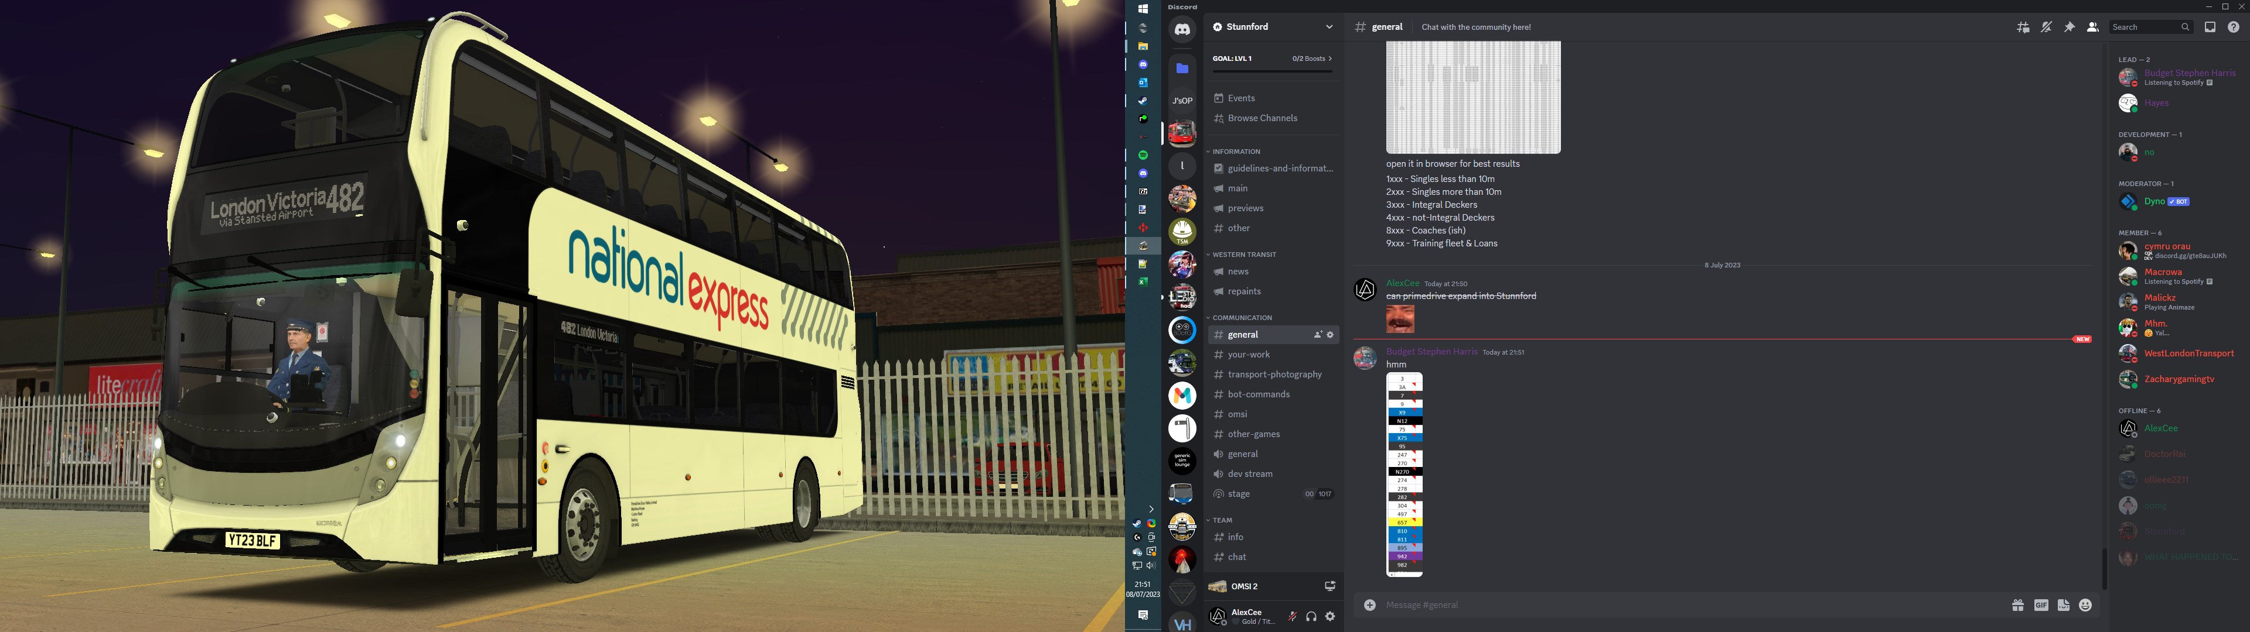Open the sticker picker
Screen dimensions: 2250x632
click(x=2063, y=605)
